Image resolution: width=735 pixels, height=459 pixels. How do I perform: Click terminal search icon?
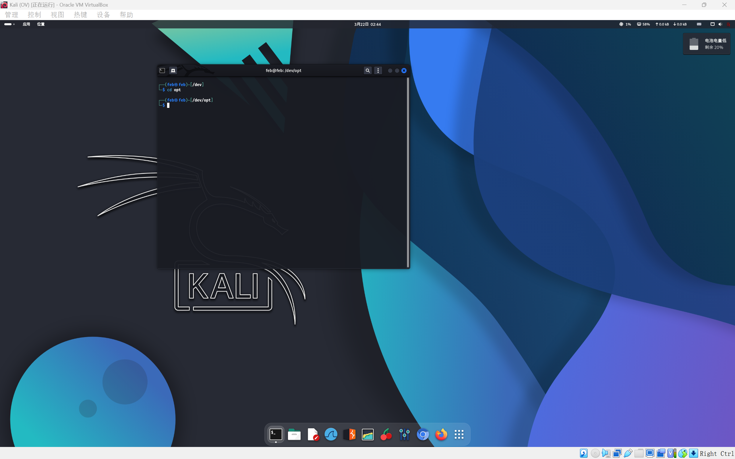pyautogui.click(x=367, y=71)
